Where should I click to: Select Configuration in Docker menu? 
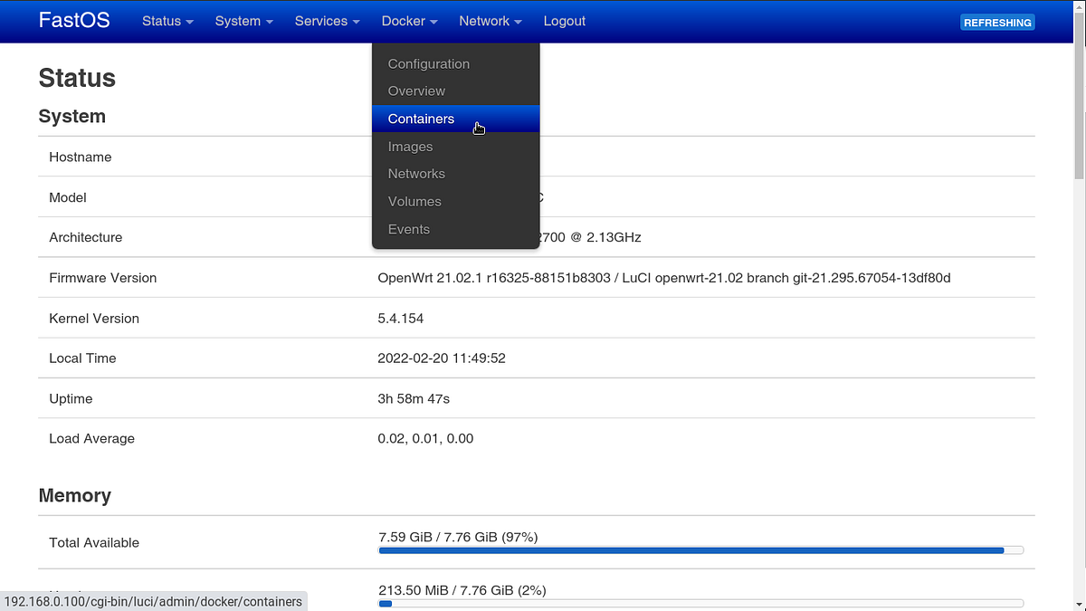coord(455,64)
